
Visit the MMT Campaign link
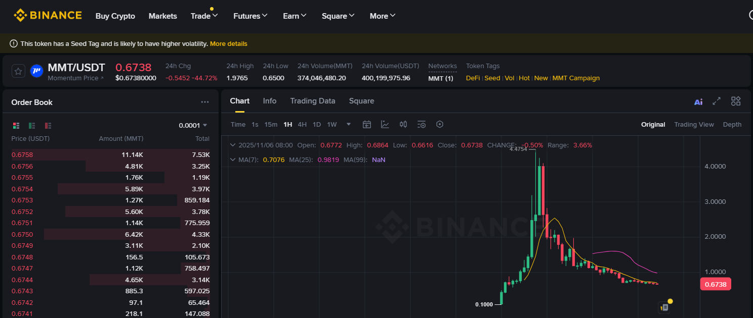coord(576,78)
